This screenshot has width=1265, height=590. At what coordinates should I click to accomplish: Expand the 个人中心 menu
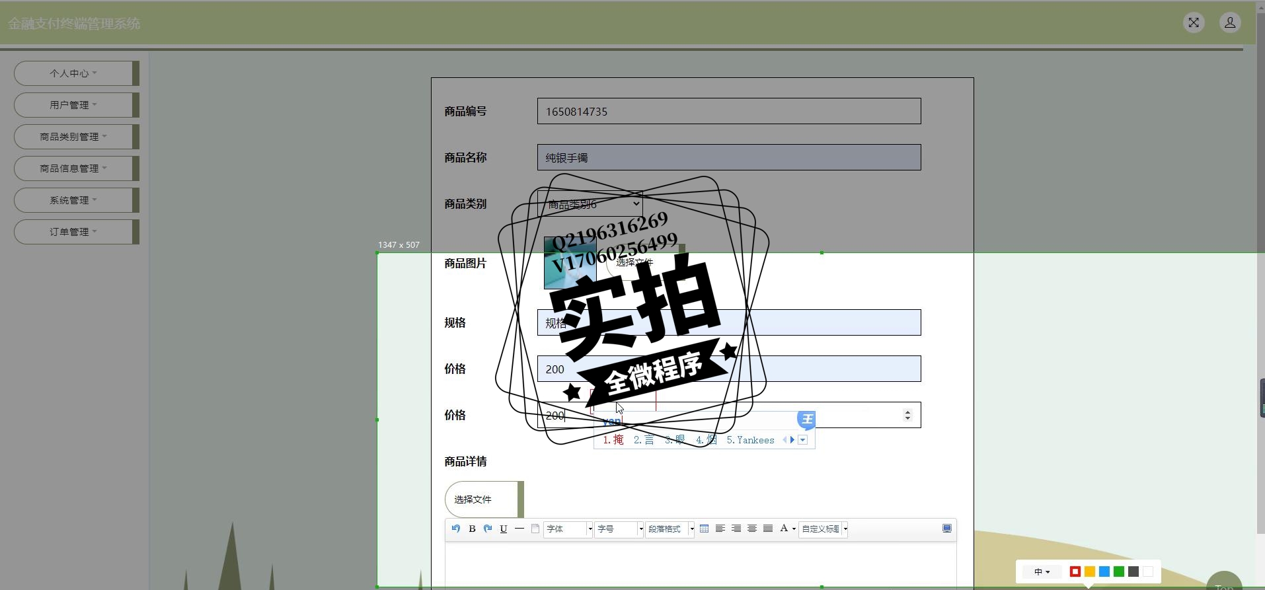point(76,73)
